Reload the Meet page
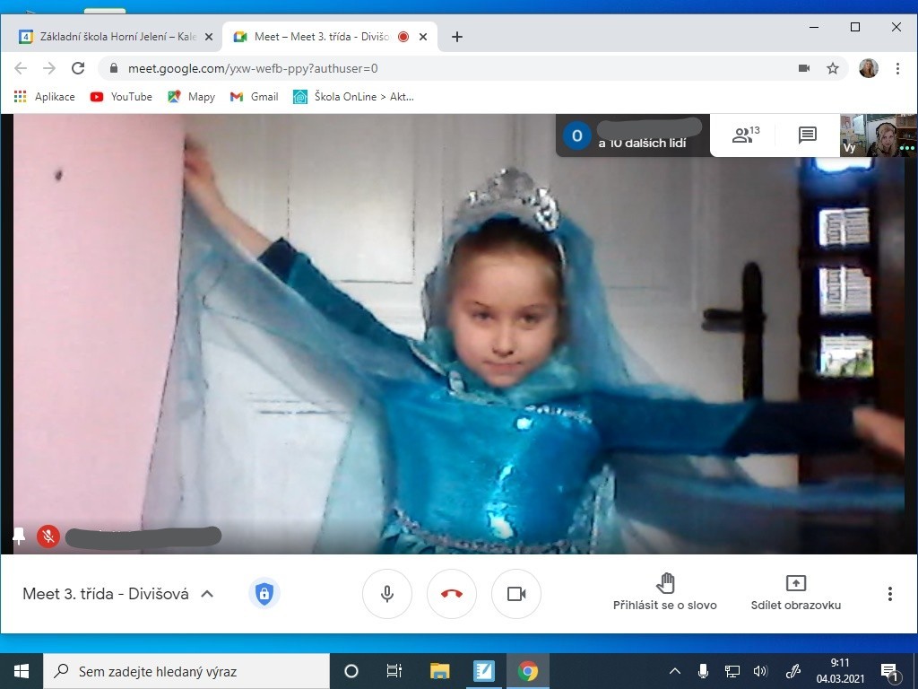 78,68
